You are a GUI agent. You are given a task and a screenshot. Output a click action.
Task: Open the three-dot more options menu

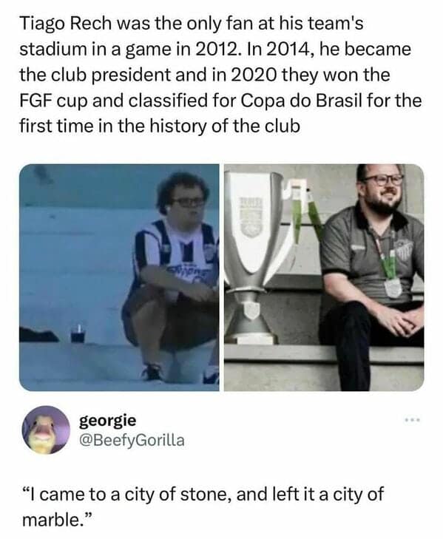click(413, 420)
